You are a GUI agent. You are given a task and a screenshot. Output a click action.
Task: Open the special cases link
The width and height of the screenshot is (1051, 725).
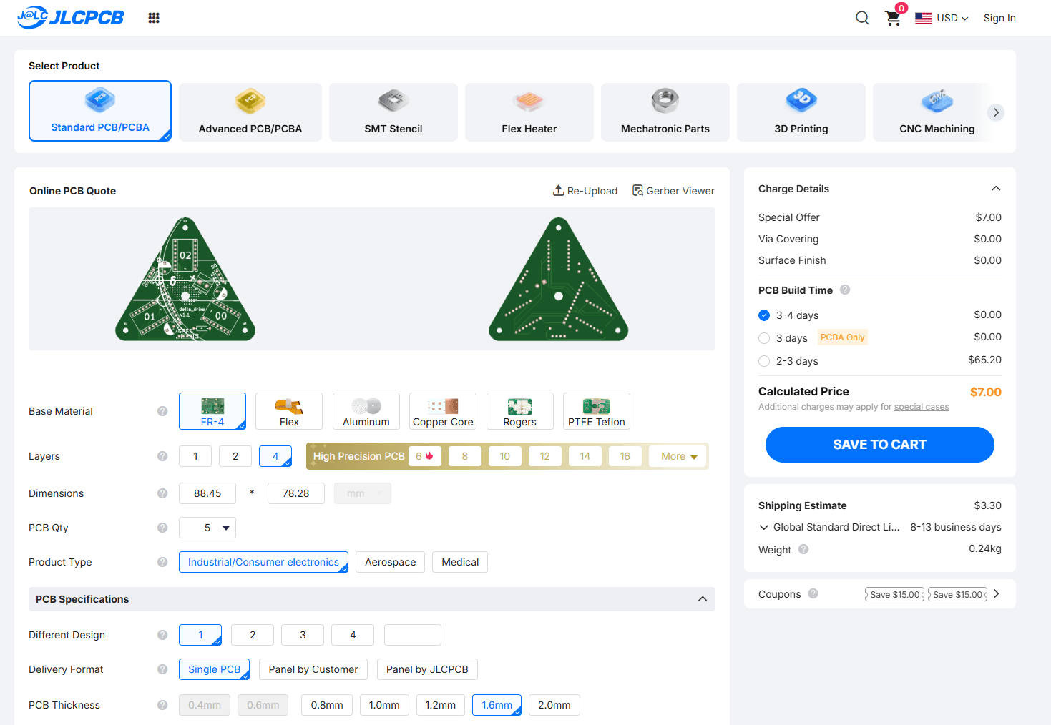pos(922,407)
